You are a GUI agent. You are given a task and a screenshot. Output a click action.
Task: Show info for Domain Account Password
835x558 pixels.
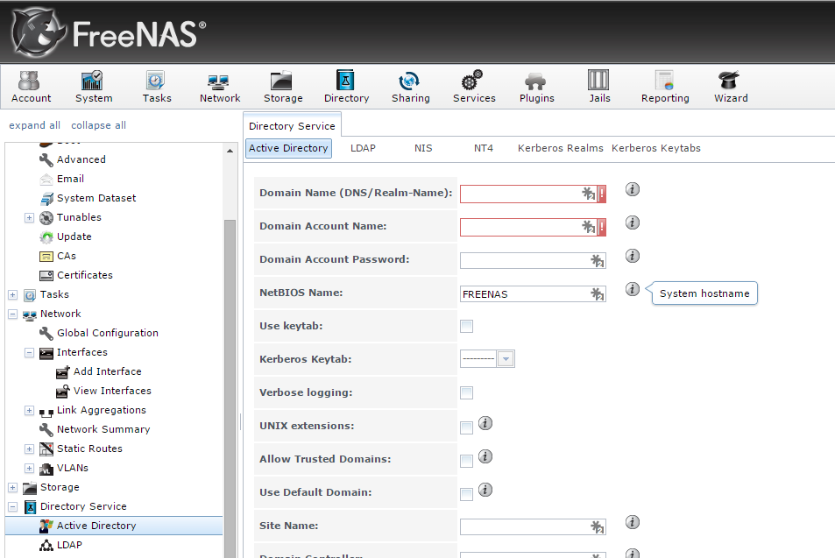click(x=632, y=256)
